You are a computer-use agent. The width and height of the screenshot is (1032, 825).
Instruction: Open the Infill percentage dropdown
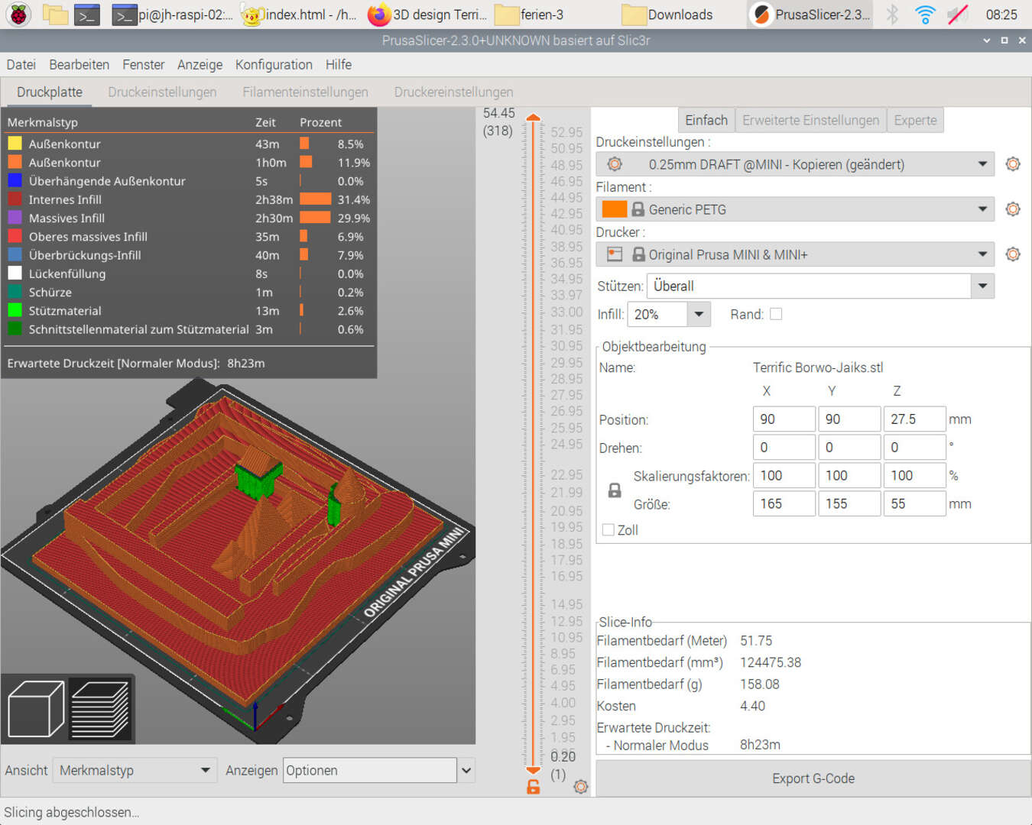[698, 314]
